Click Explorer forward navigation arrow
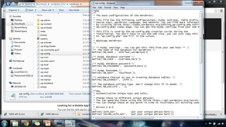This screenshot has width=226, height=127. [13, 4]
